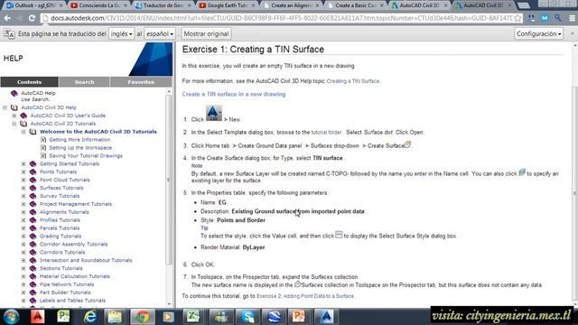The image size is (578, 325).
Task: Open Exercise 2: Adding Point Data link
Action: (305, 296)
